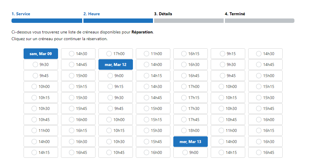This screenshot has width=313, height=163.
Task: Switch to the 3. Détails step
Action: coord(163,14)
